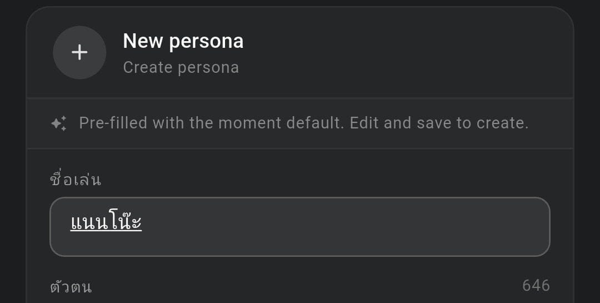Click the ตัวตน section label
This screenshot has height=303, width=600.
[x=71, y=286]
